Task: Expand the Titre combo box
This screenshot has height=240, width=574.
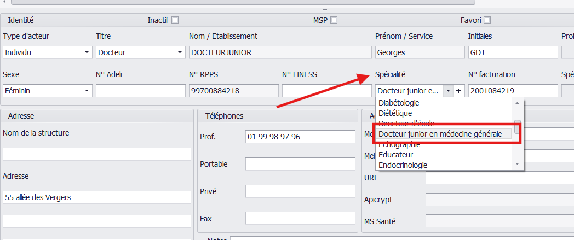Action: [141, 52]
